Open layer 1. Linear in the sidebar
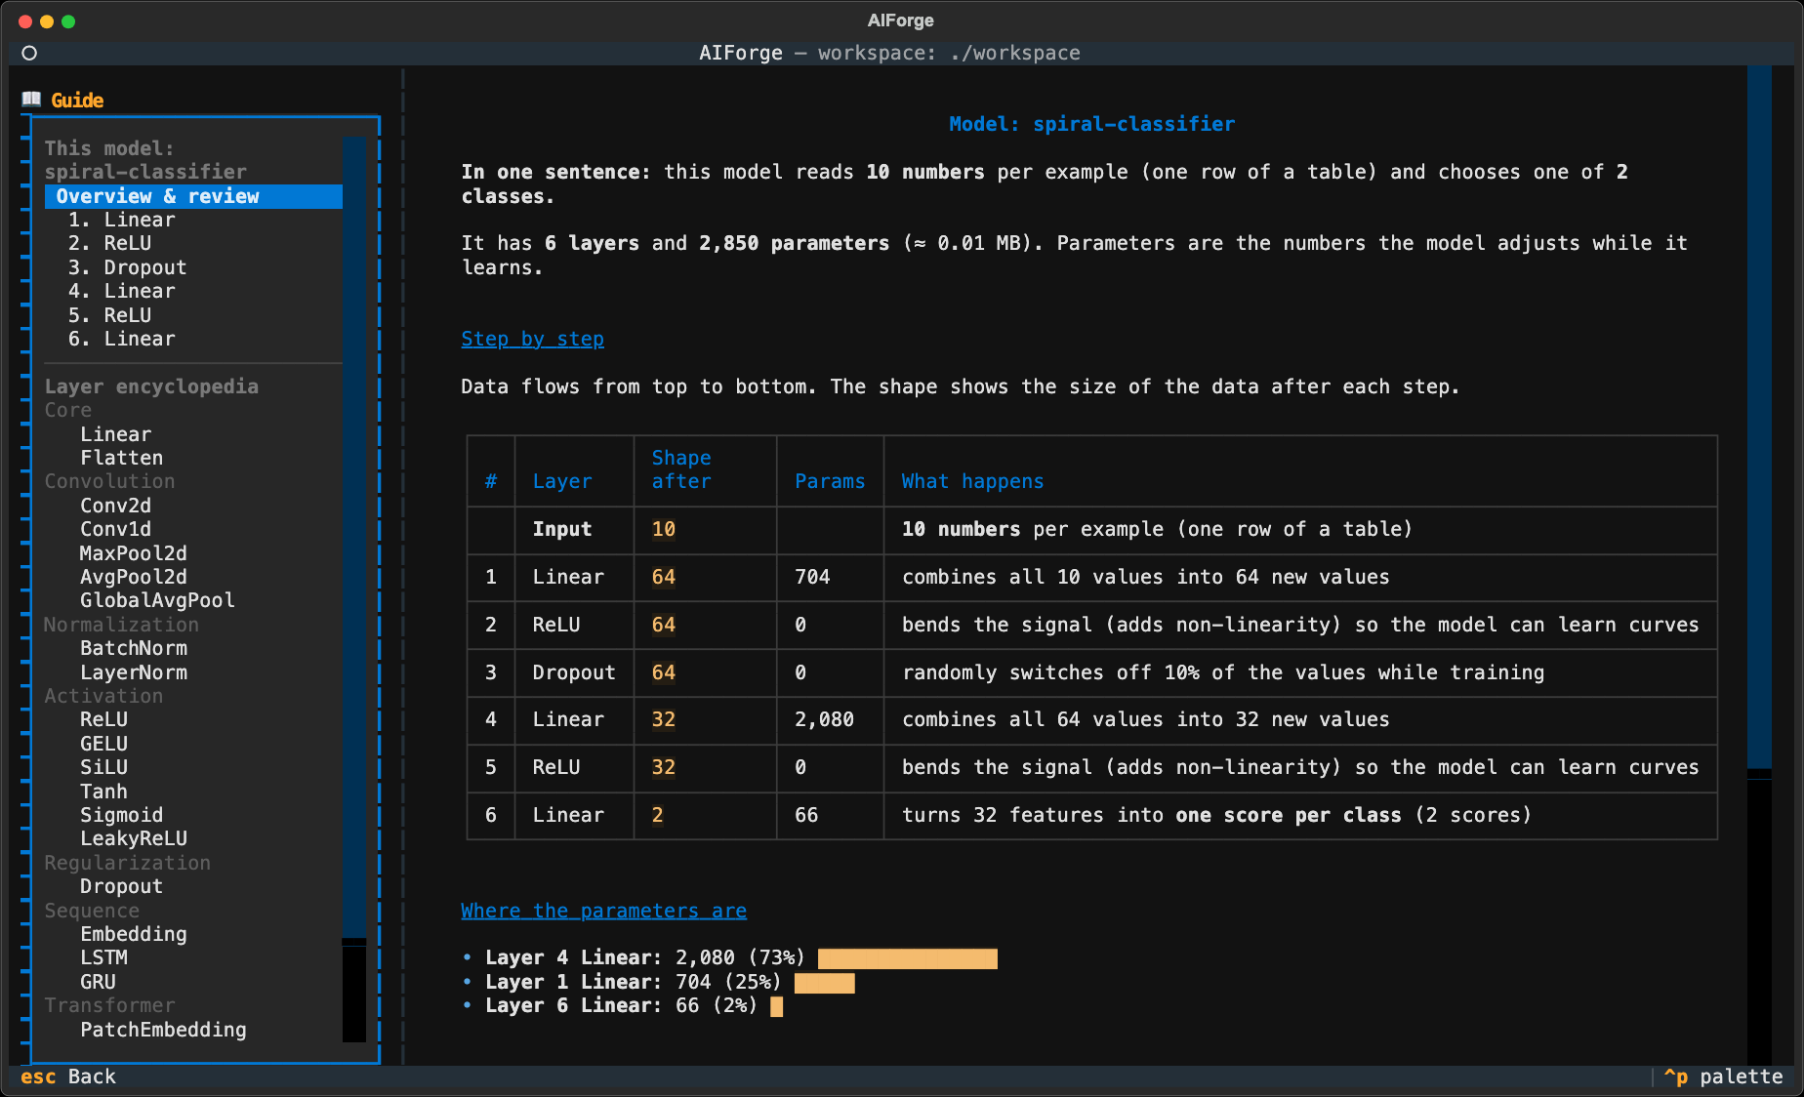 [122, 220]
